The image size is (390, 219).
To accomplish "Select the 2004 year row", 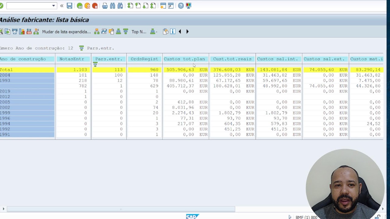I will click(x=27, y=75).
